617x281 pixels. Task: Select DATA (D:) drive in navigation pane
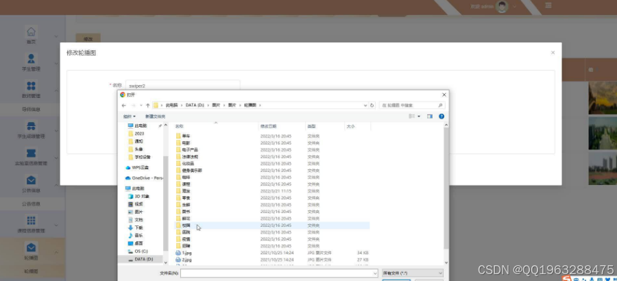tap(141, 259)
